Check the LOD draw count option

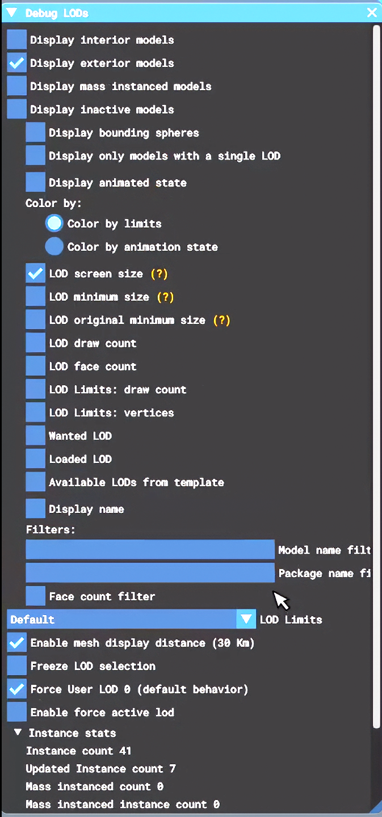(36, 344)
